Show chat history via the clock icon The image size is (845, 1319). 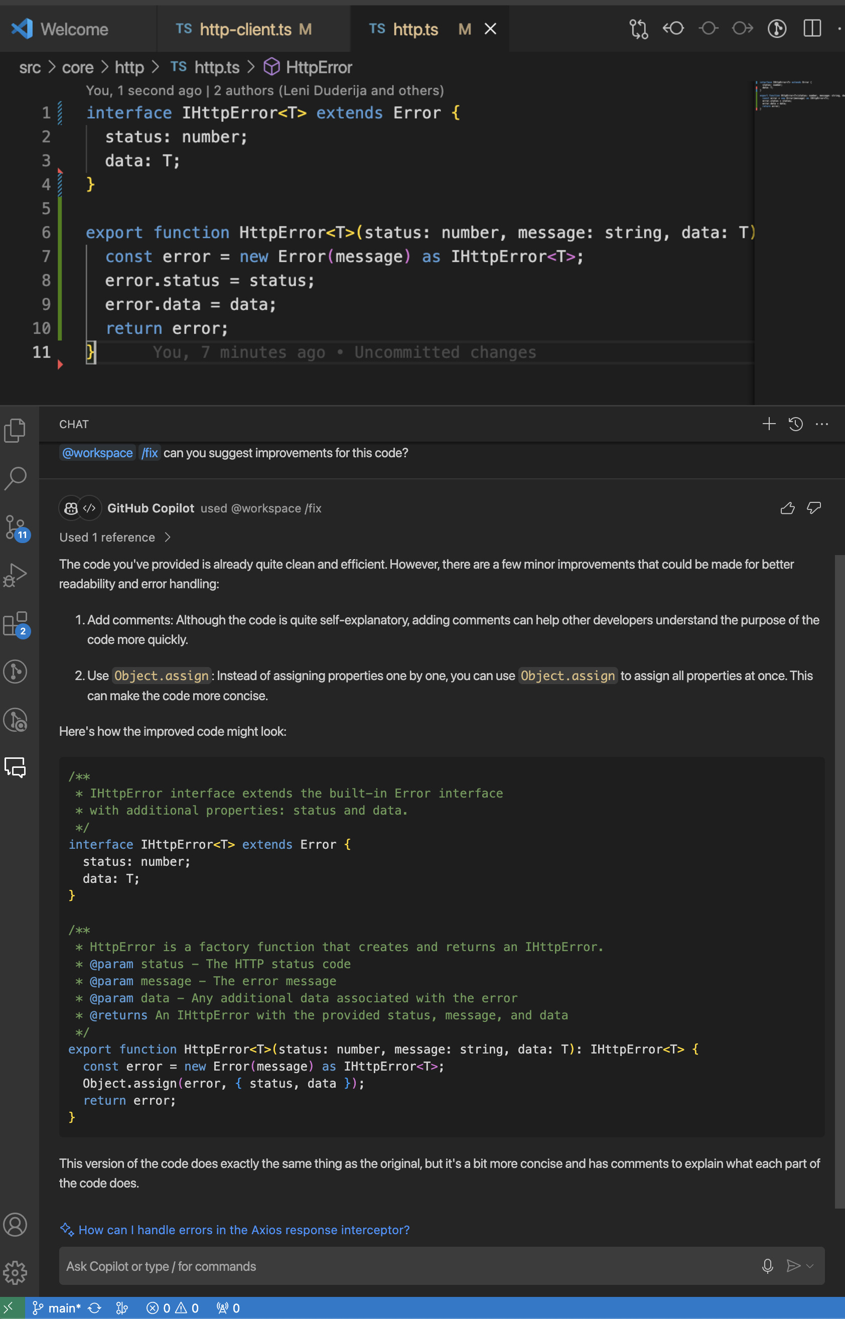tap(795, 424)
